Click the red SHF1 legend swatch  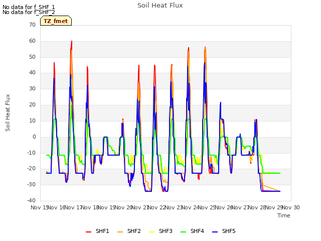[x=88, y=232]
